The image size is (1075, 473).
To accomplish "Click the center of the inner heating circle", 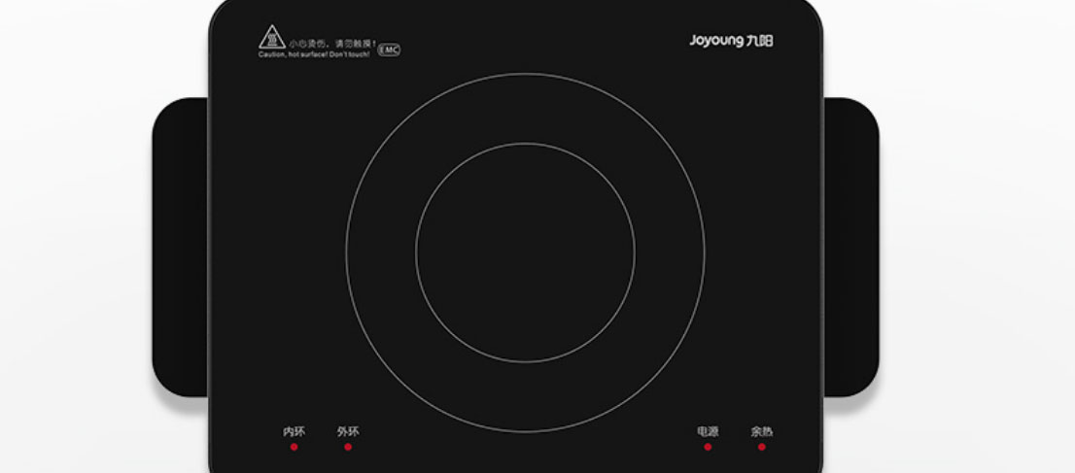I will pyautogui.click(x=525, y=253).
